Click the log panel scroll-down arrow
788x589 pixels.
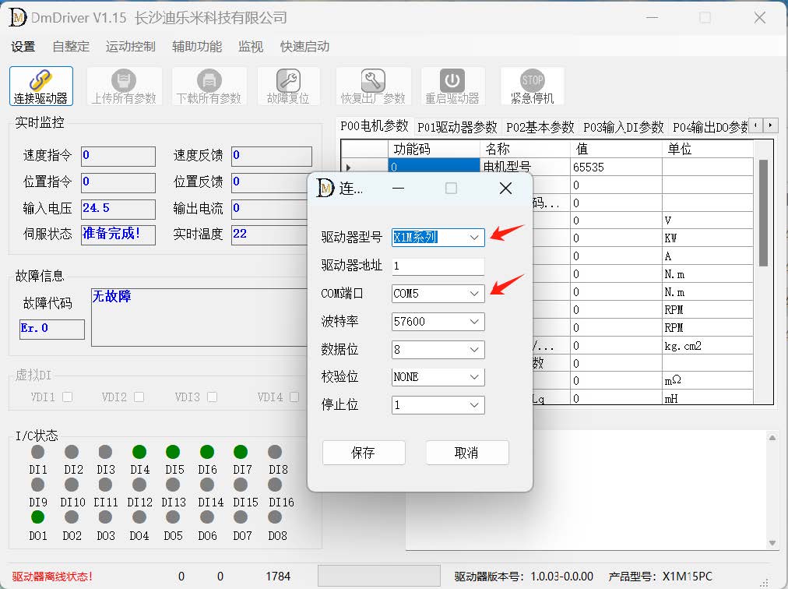tap(772, 543)
